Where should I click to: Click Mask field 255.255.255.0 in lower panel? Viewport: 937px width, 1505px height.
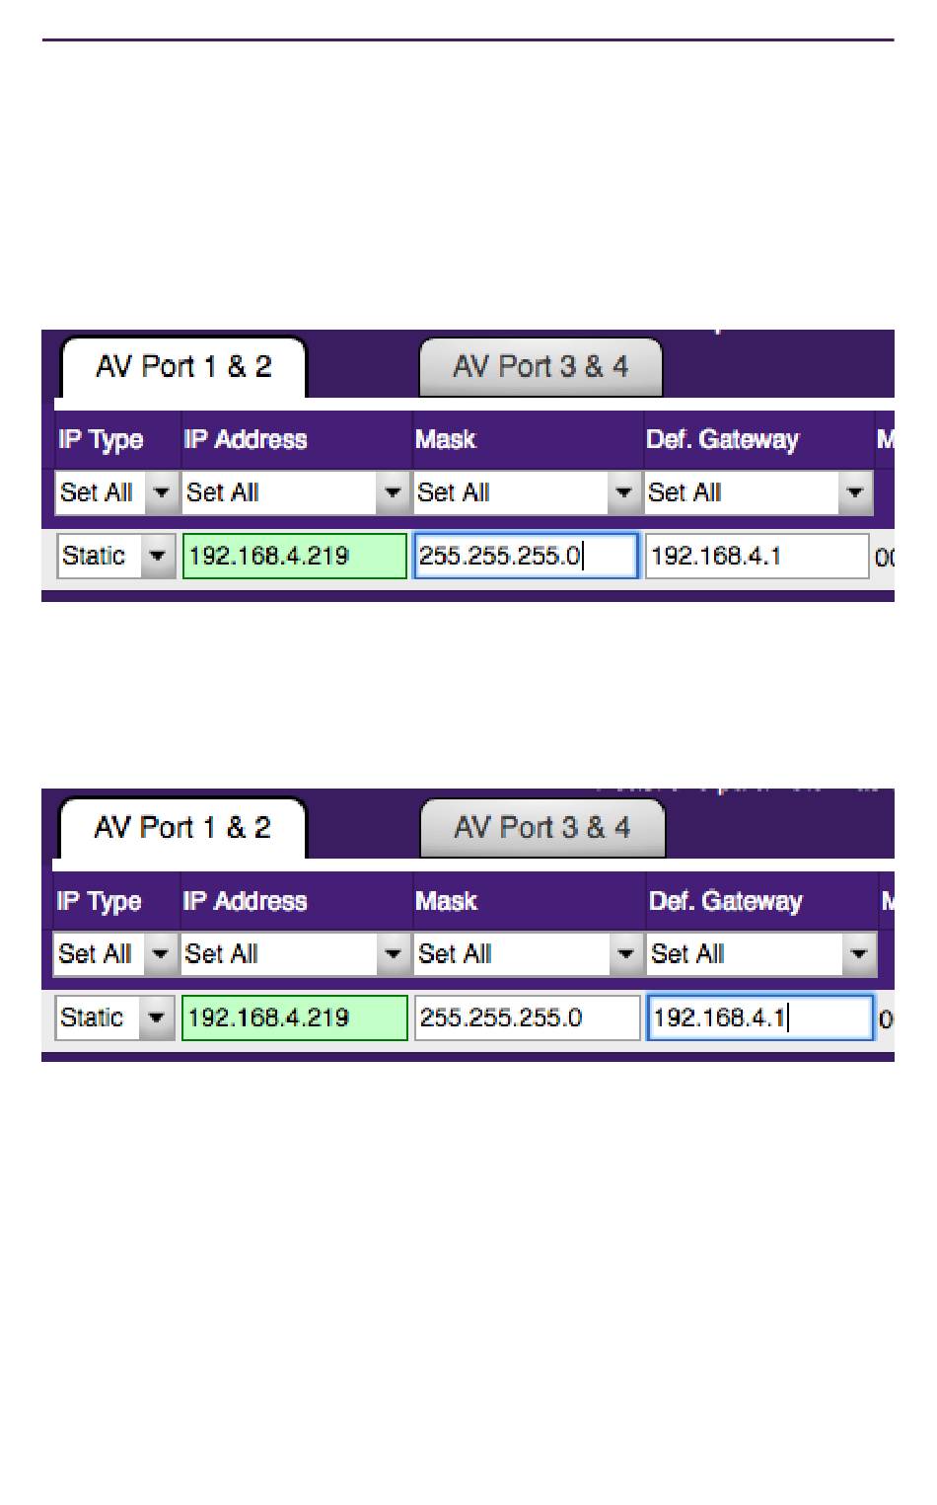pyautogui.click(x=528, y=1017)
